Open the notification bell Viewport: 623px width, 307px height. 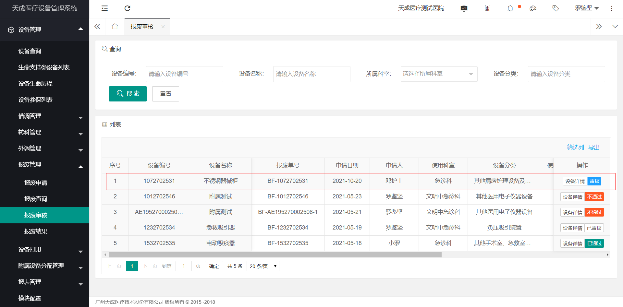tap(510, 8)
